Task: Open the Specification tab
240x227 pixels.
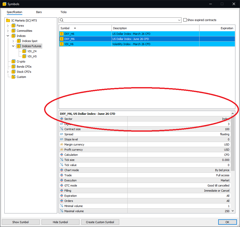Action: (x=14, y=12)
